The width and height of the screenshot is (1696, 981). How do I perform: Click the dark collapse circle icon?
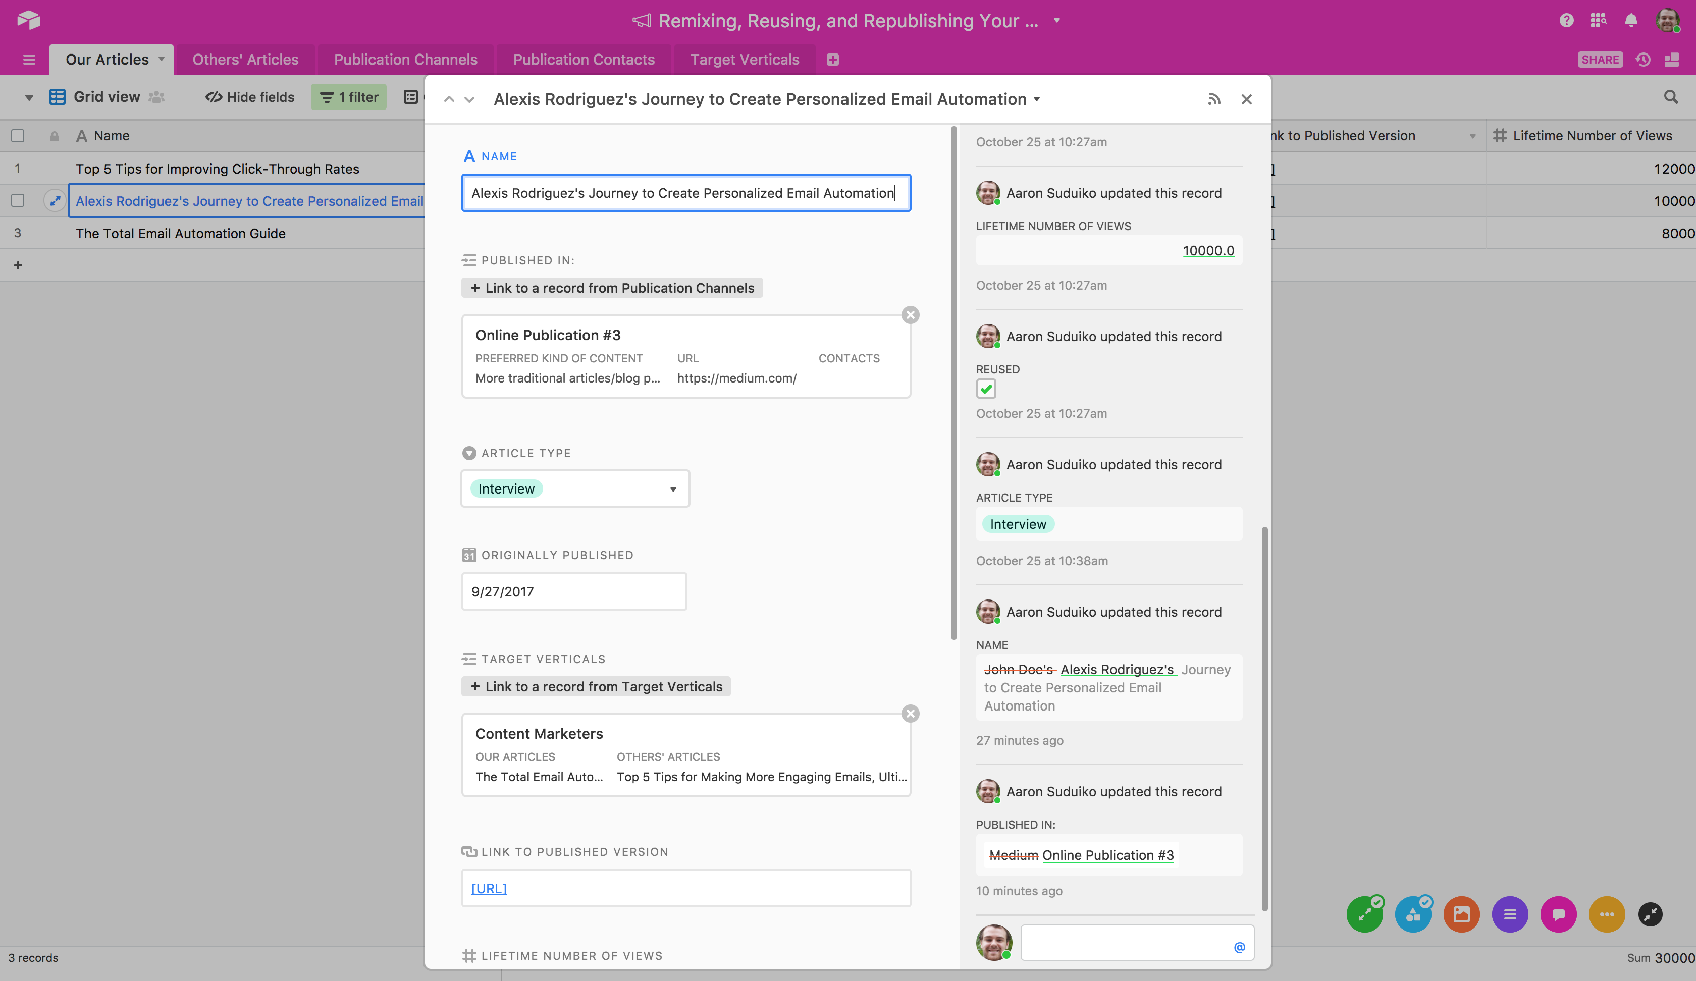click(1650, 914)
